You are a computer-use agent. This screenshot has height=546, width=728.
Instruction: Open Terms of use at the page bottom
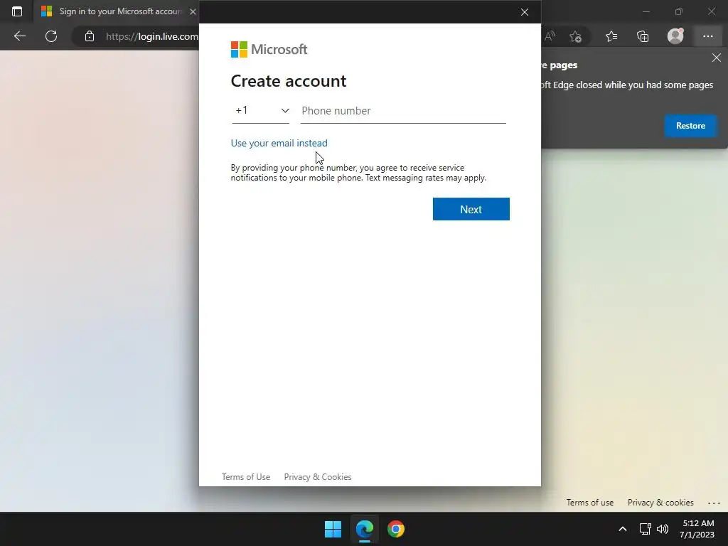[x=589, y=503]
